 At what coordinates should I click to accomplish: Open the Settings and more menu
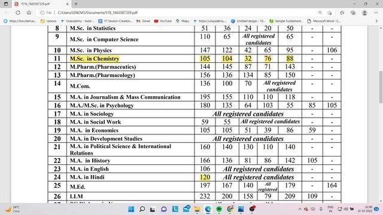point(376,13)
